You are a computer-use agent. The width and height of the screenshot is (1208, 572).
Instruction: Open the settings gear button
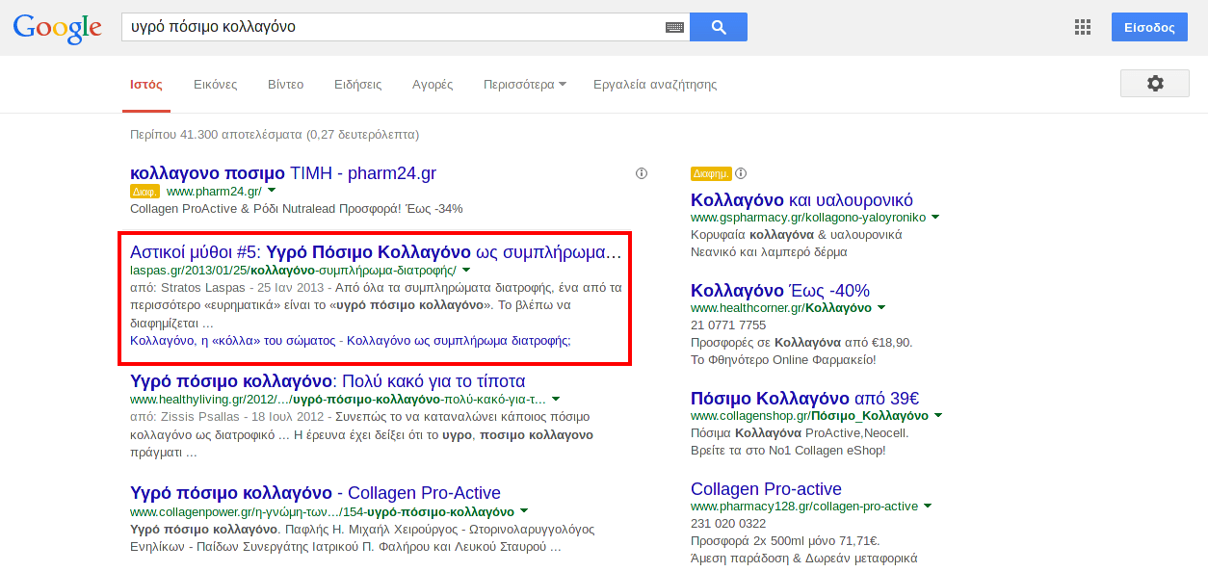1155,84
